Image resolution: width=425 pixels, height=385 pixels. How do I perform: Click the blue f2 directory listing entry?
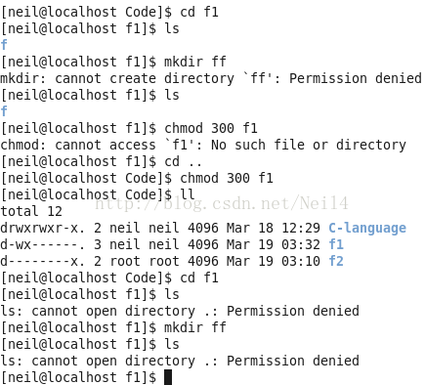[336, 261]
